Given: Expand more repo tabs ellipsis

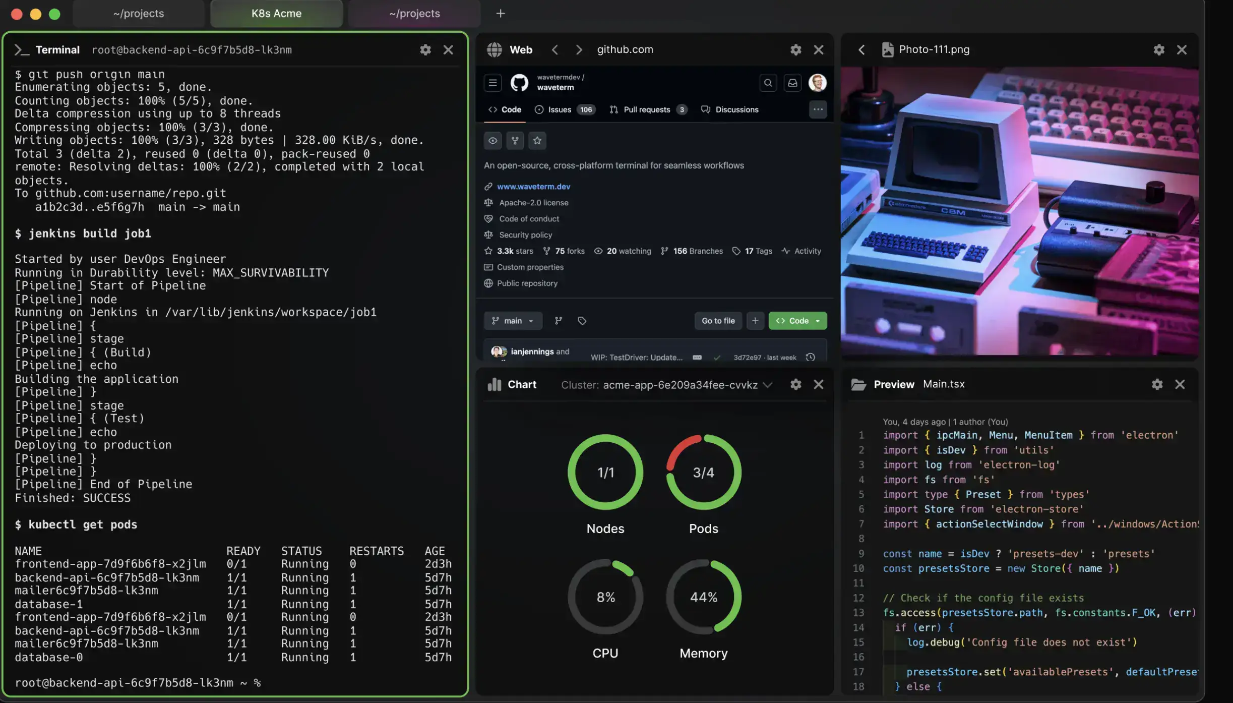Looking at the screenshot, I should click(x=818, y=109).
